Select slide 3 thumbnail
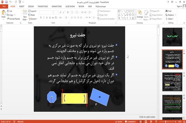The width and height of the screenshot is (186, 123). click(x=172, y=82)
